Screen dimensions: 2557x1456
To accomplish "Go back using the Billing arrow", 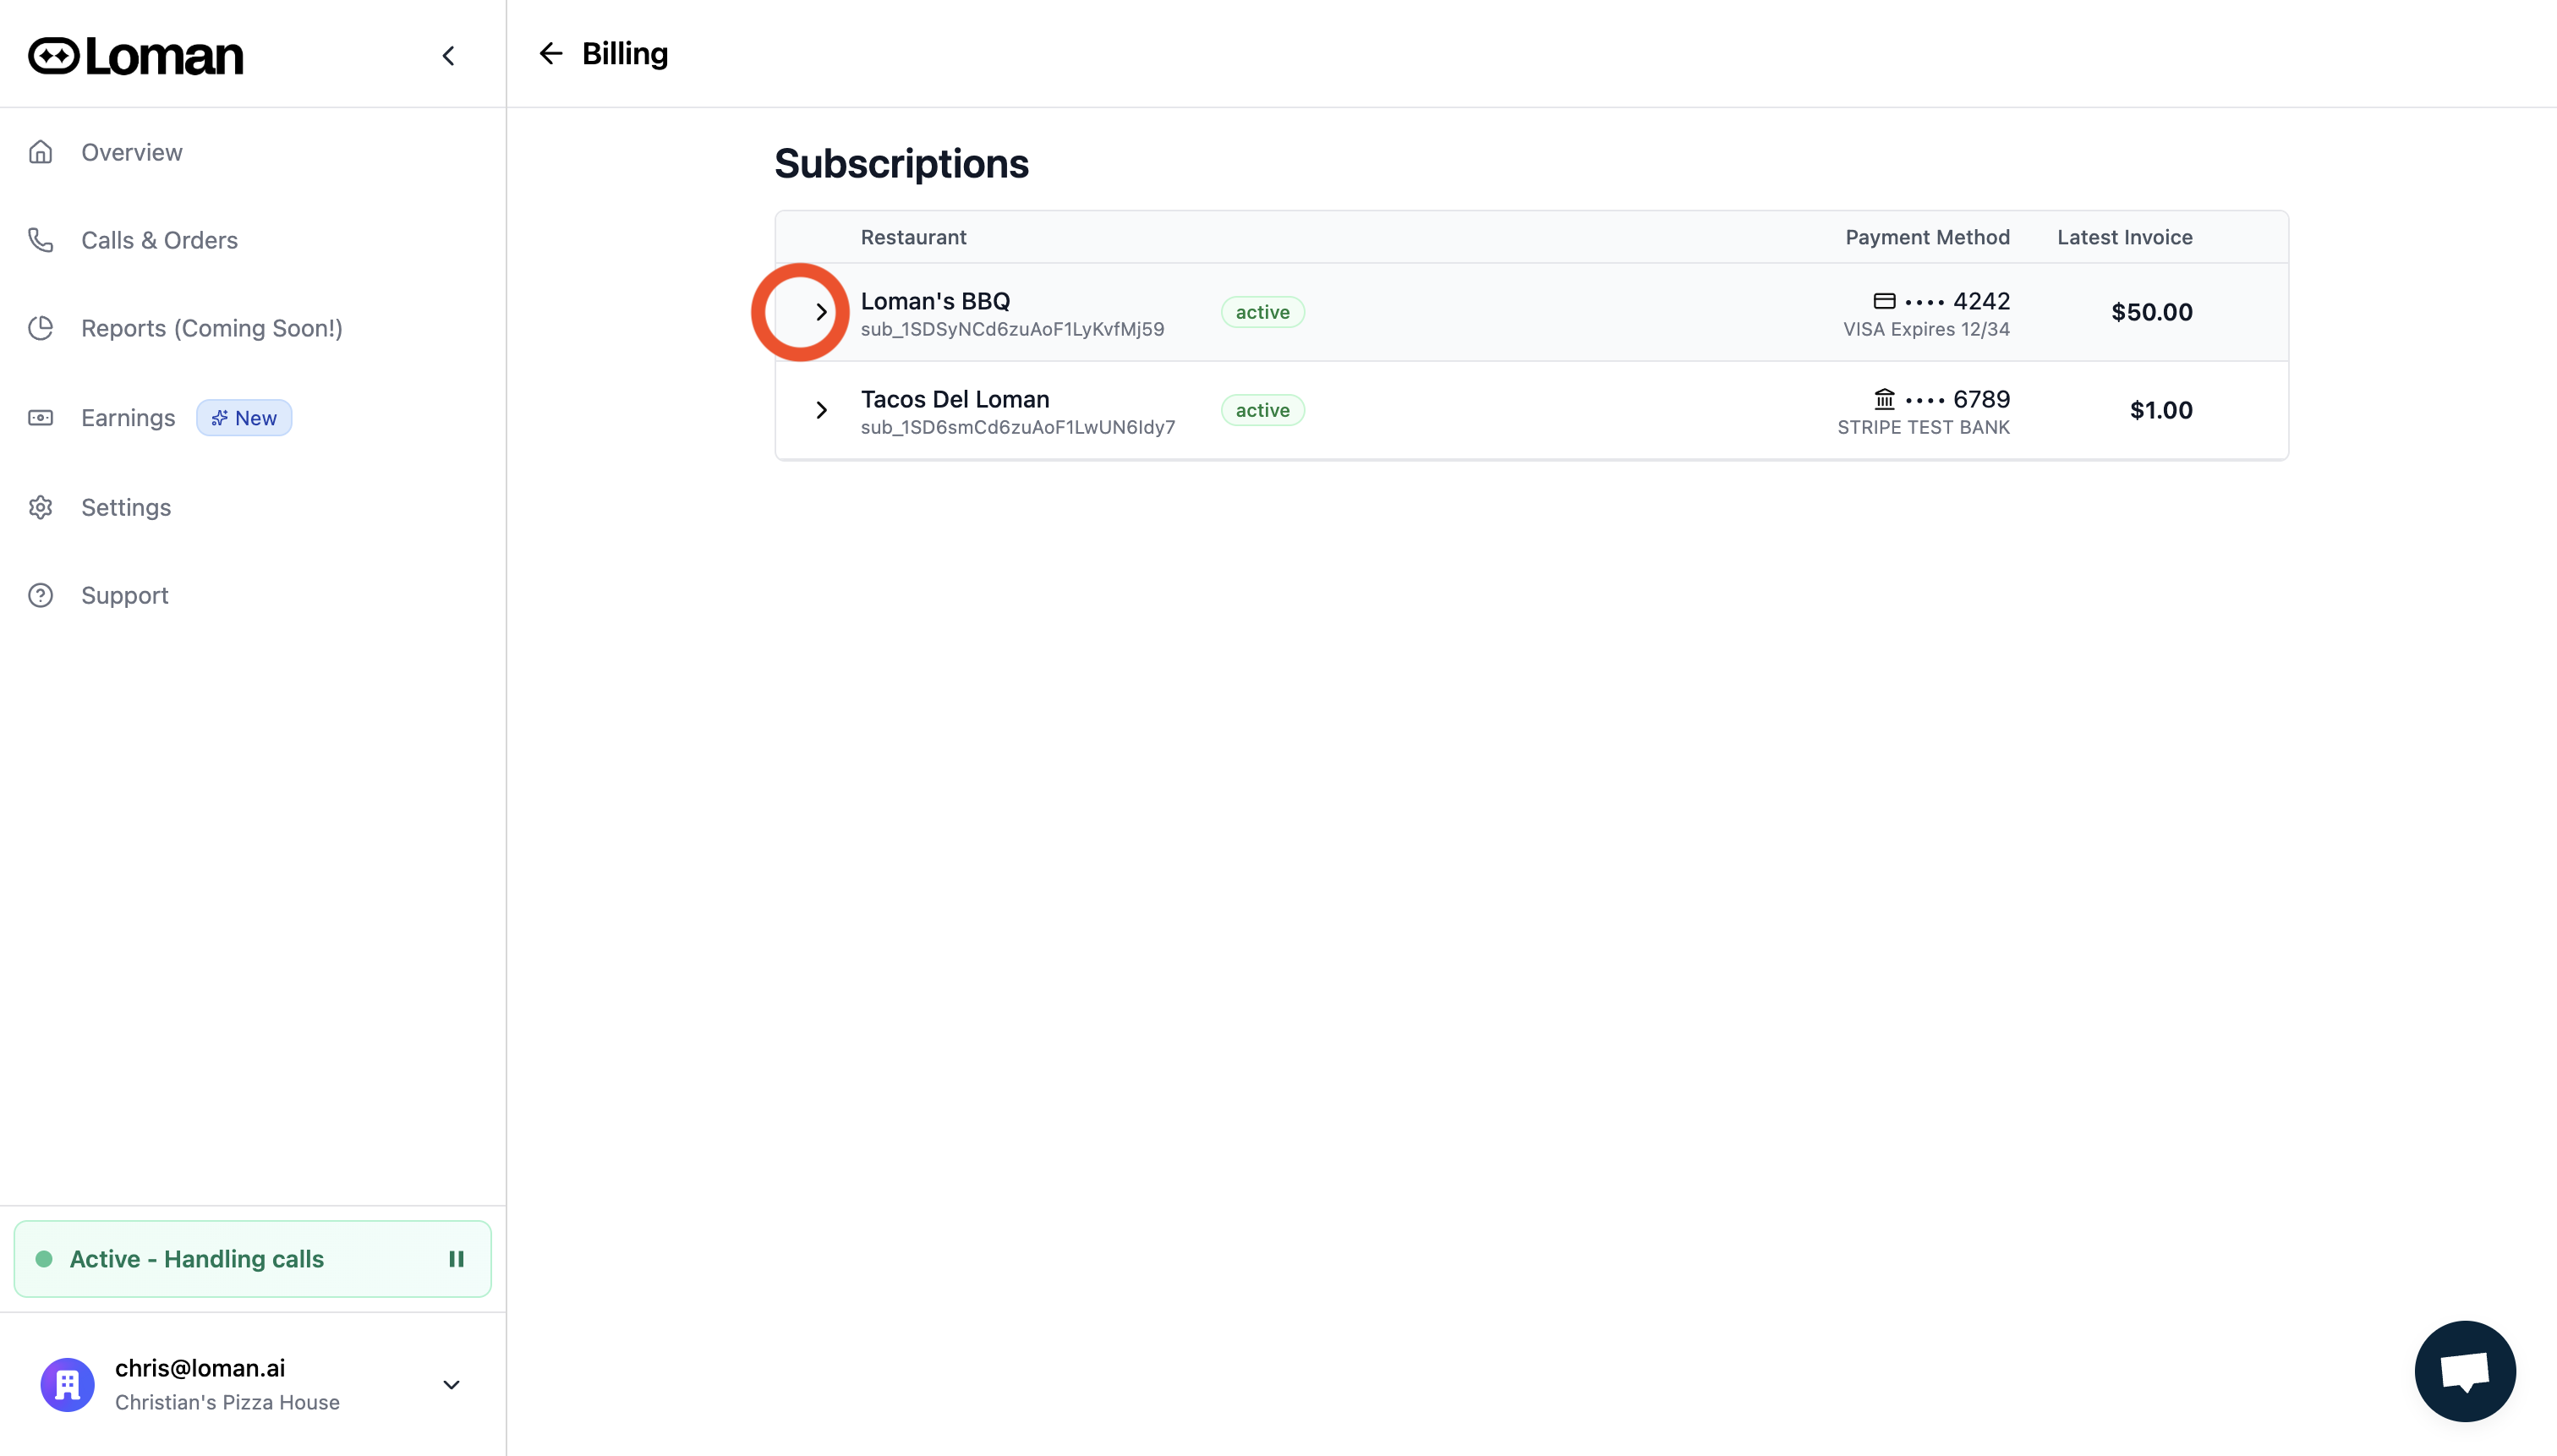I will pos(551,53).
